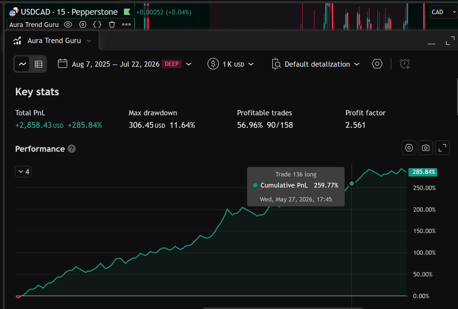The image size is (458, 309).
Task: Open more options three-dot menu on chart legend
Action: [126, 24]
